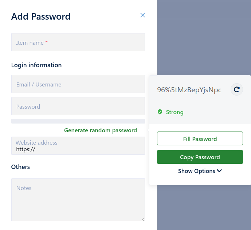Click the generated password text 96%5tMzBepYjsNpc
The image size is (251, 230).
[x=189, y=90]
